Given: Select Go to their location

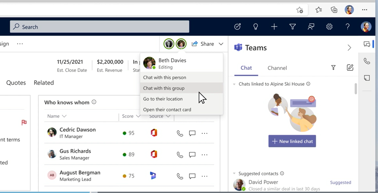Looking at the screenshot, I should pyautogui.click(x=181, y=99).
